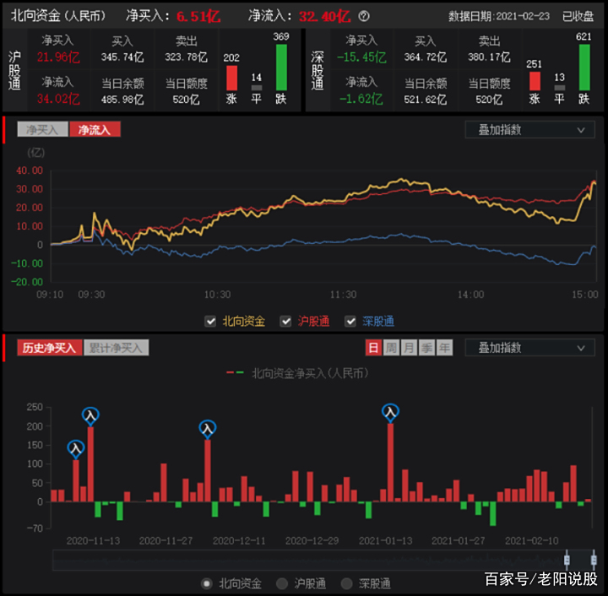
Task: Click the first 入 marker near 2020-11-13
Action: pos(76,448)
